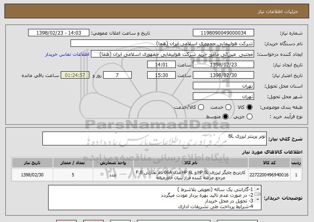Image resolution: width=314 pixels, height=222 pixels.
Task: Click the row number 1 cell
Action: pyautogui.click(x=296, y=175)
